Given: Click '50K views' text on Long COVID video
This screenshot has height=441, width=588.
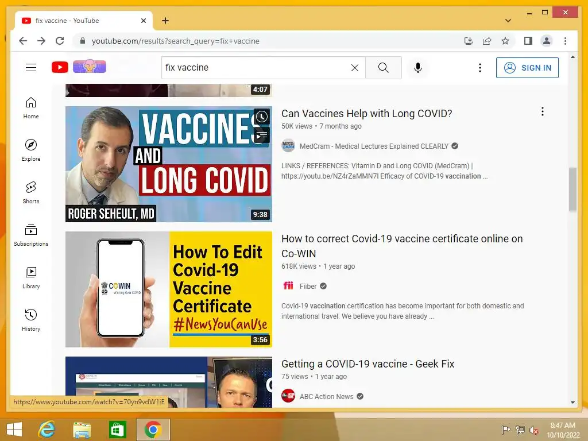Looking at the screenshot, I should click(297, 126).
